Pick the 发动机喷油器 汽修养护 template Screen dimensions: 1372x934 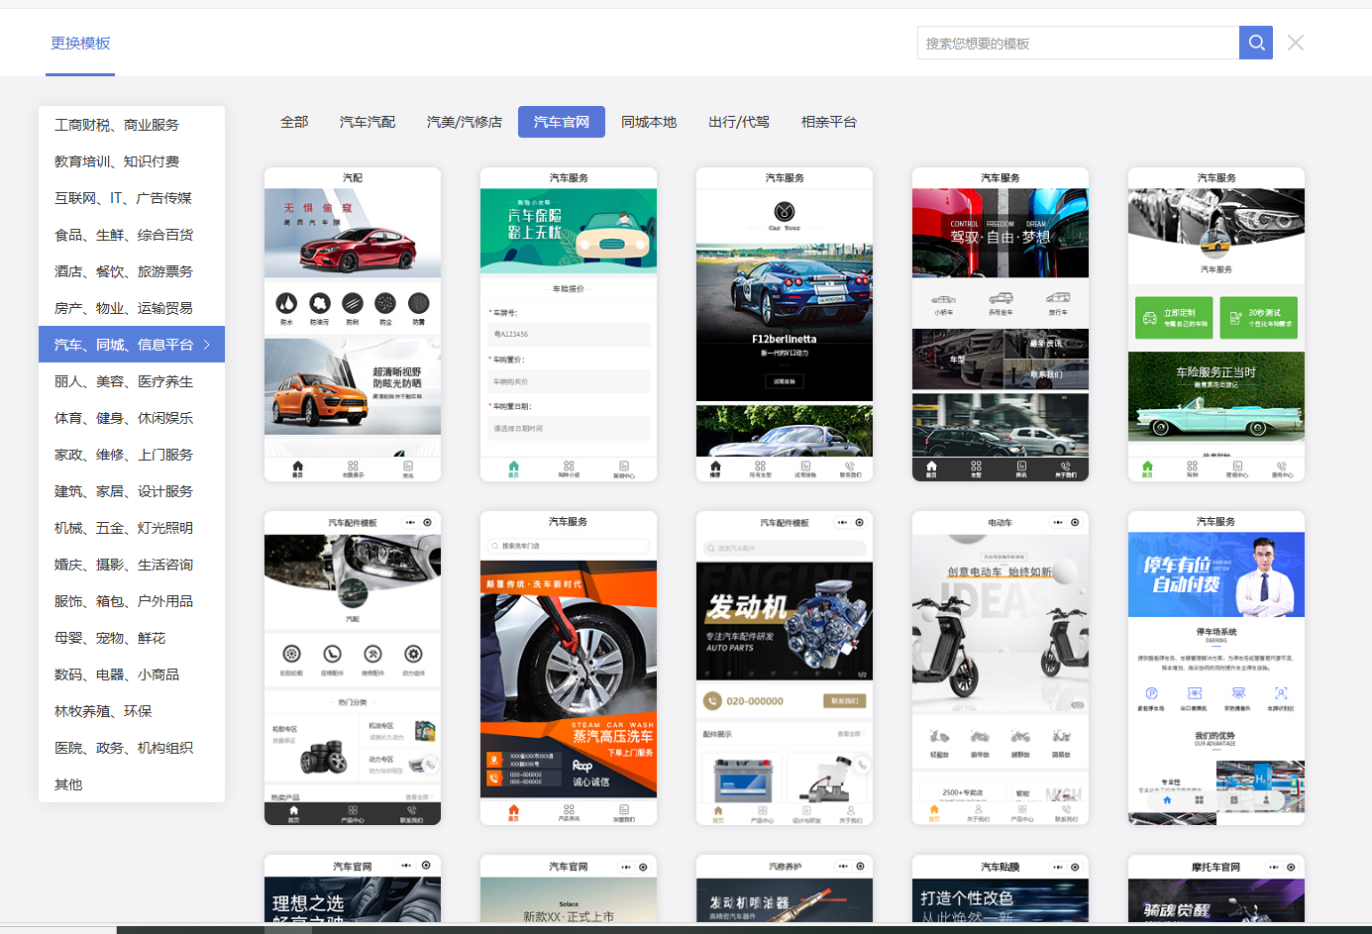pyautogui.click(x=785, y=888)
